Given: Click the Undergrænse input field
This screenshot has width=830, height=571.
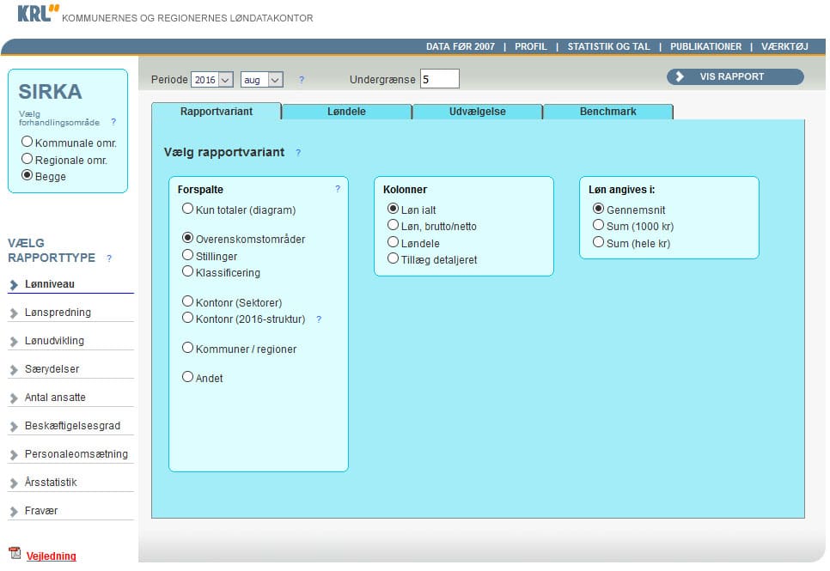Looking at the screenshot, I should 439,79.
